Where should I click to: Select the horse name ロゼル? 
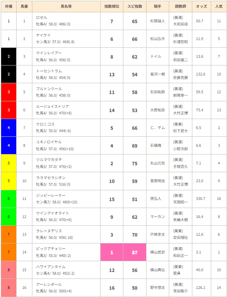42,18
